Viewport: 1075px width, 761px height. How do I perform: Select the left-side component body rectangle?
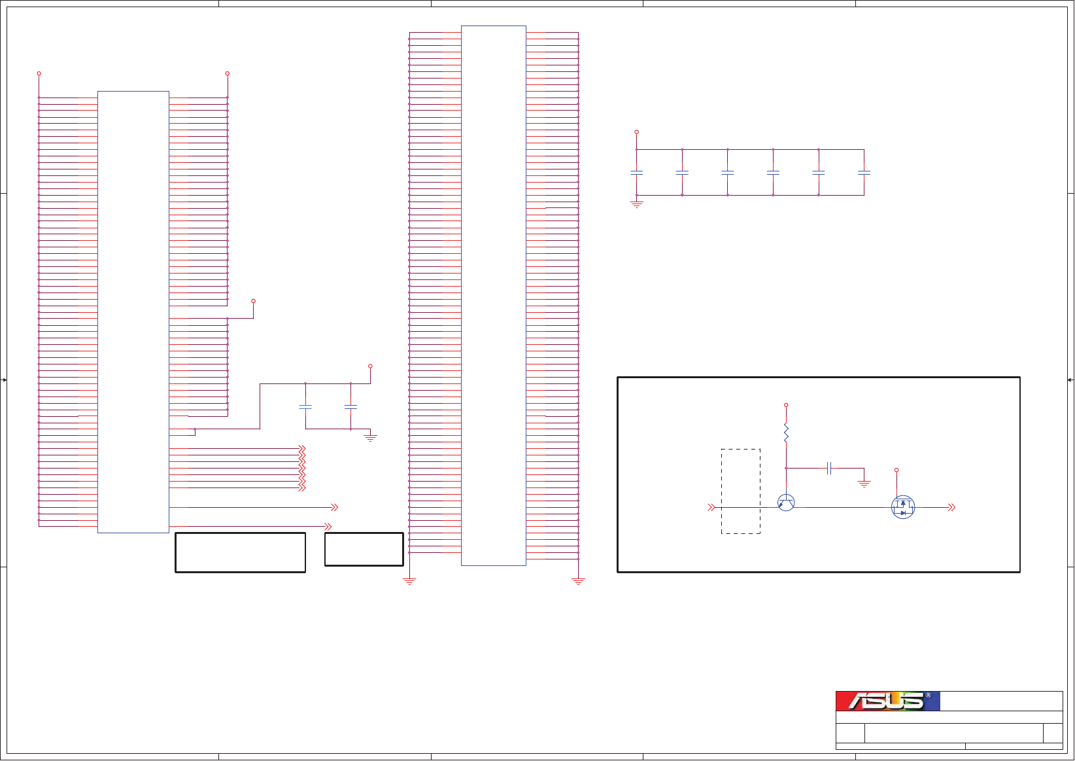pos(133,312)
